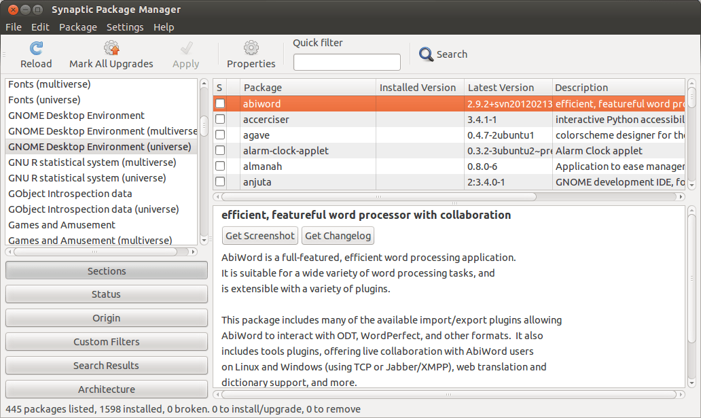Viewport: 701px width, 418px height.
Task: Select the abiword package row
Action: coord(449,103)
